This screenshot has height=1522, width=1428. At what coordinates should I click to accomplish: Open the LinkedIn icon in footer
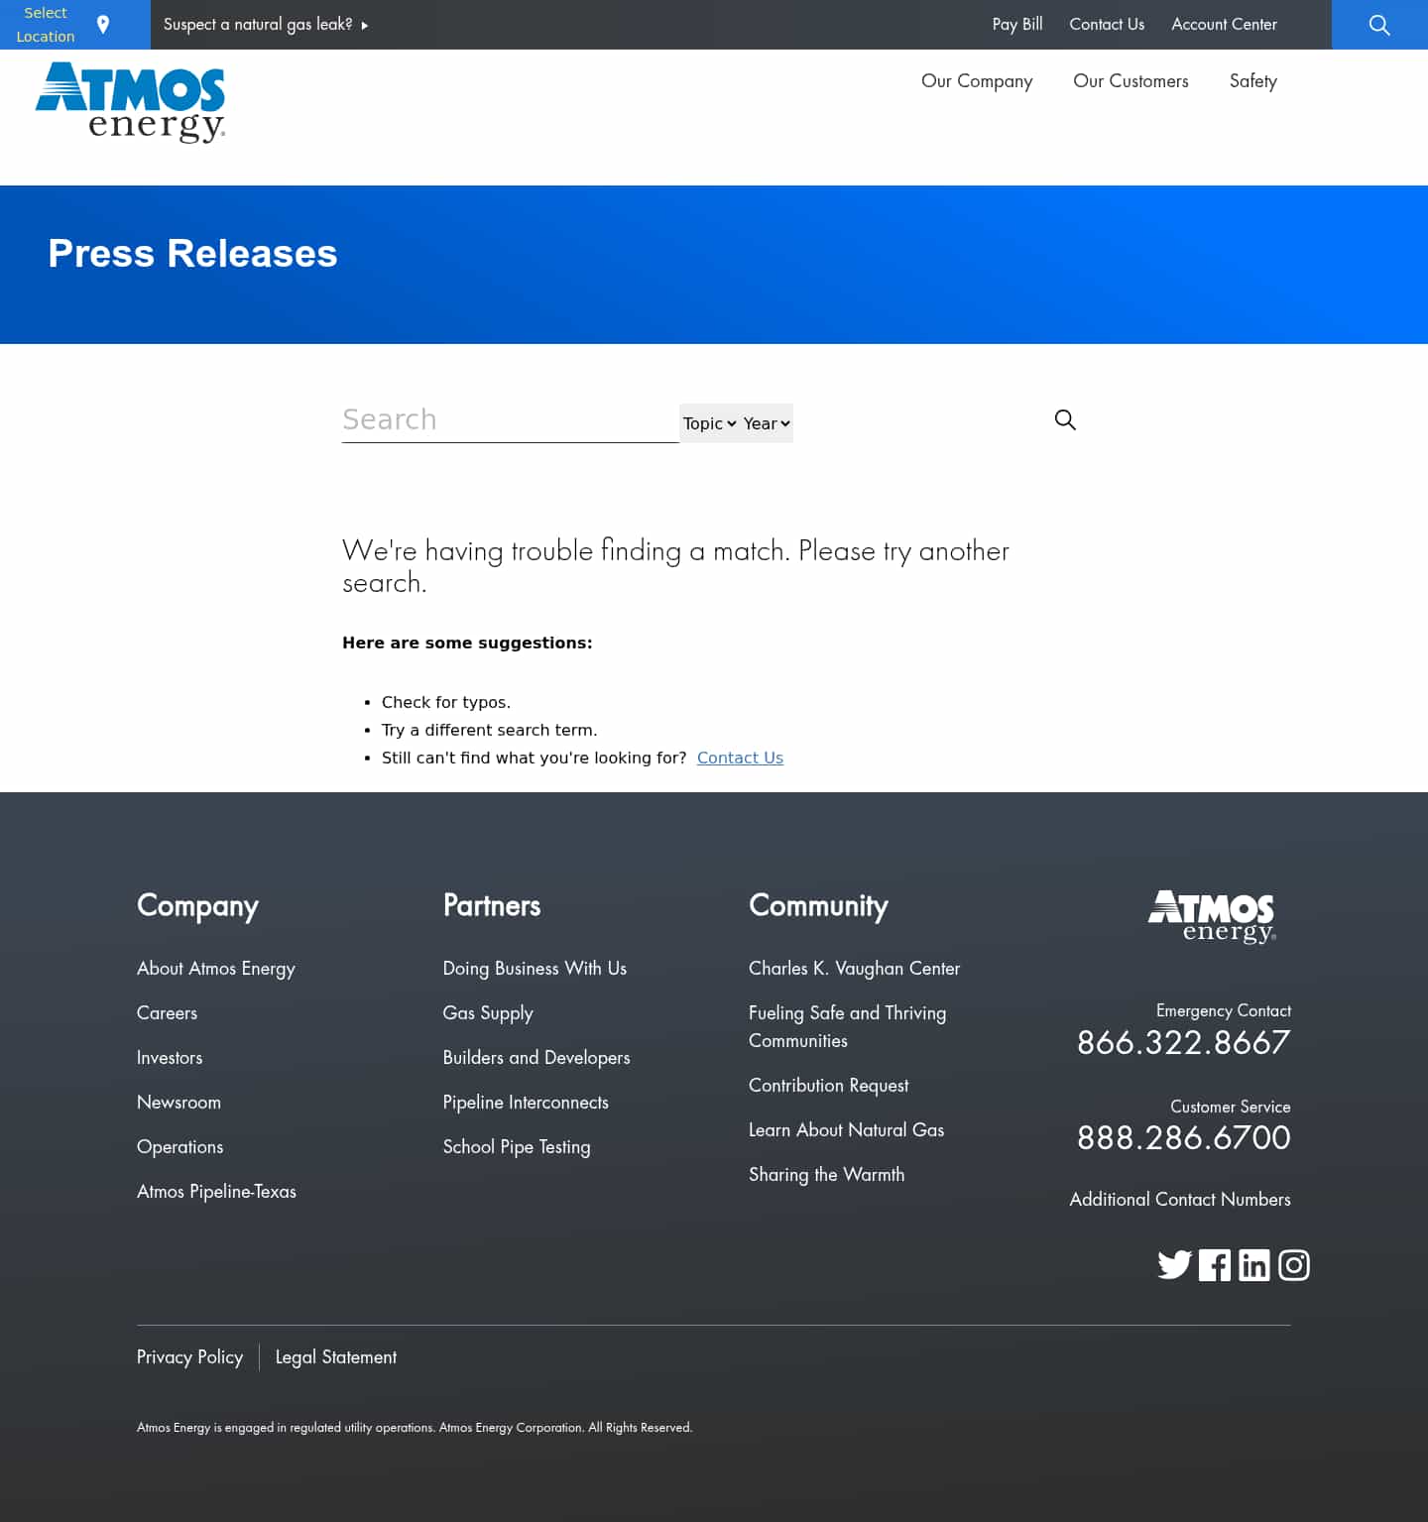click(x=1254, y=1265)
